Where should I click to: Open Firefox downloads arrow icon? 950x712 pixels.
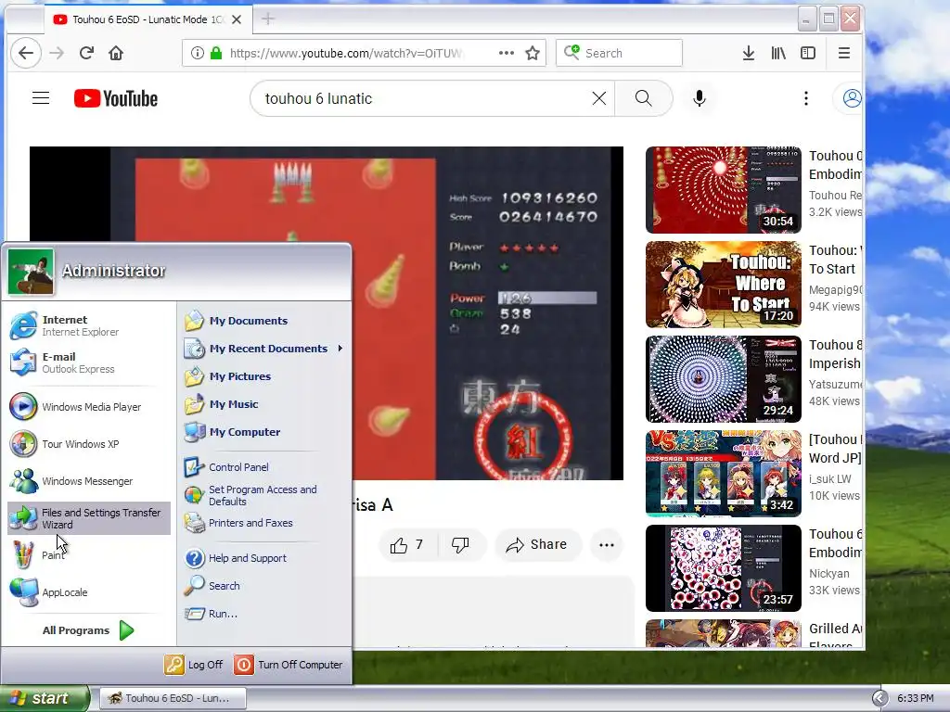749,53
